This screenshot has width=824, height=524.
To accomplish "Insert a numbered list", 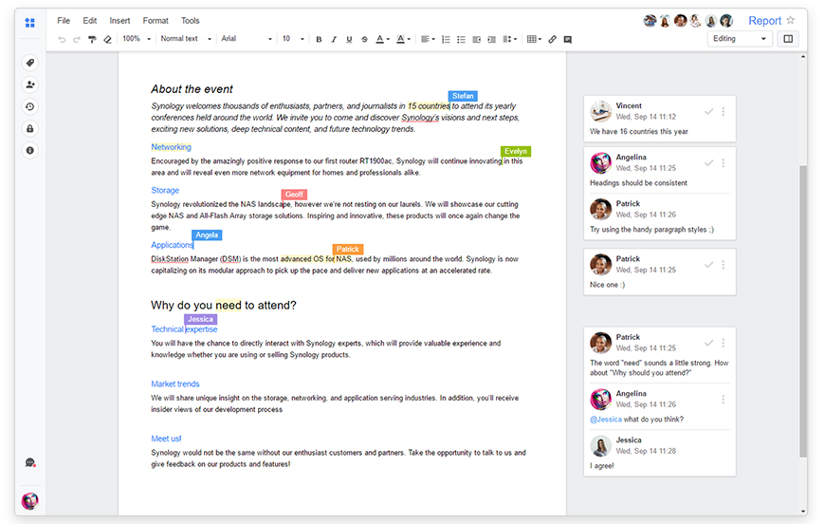I will click(446, 40).
